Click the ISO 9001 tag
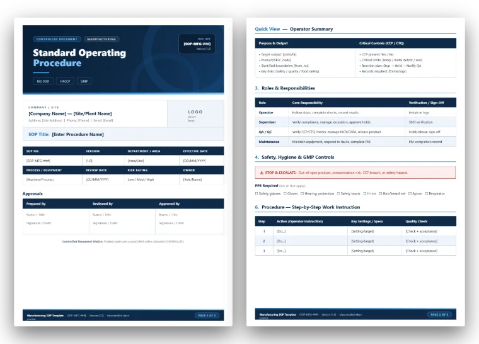Screen dimensions: 479x344 coord(43,81)
